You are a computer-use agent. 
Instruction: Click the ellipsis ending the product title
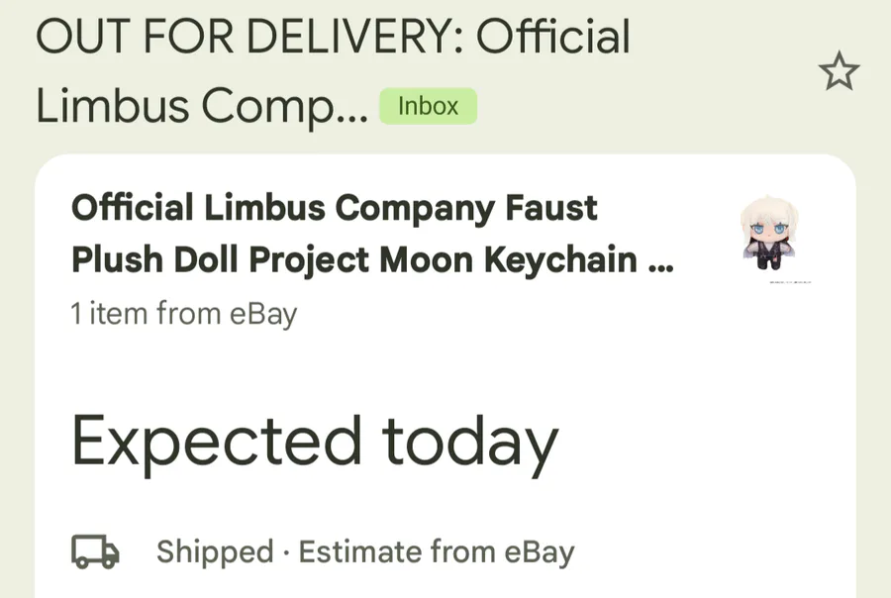[x=660, y=261]
